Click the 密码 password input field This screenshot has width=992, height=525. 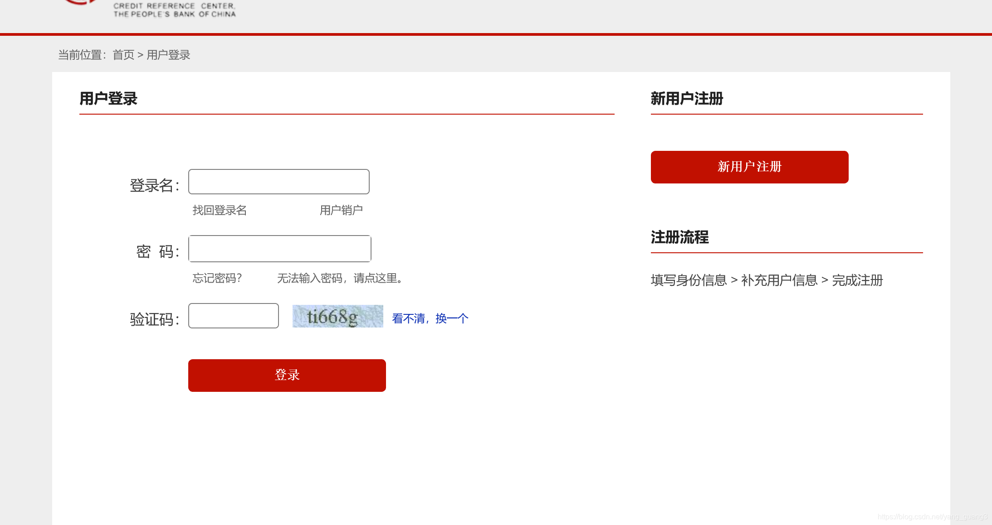(279, 249)
